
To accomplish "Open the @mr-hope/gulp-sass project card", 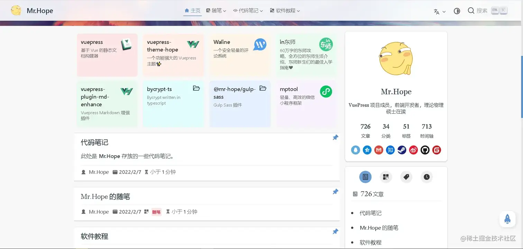I will [x=240, y=104].
